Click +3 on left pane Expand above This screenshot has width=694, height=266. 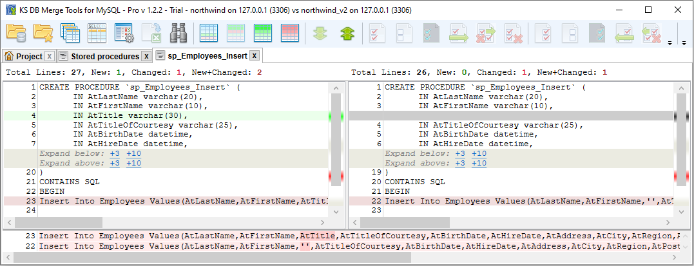115,164
